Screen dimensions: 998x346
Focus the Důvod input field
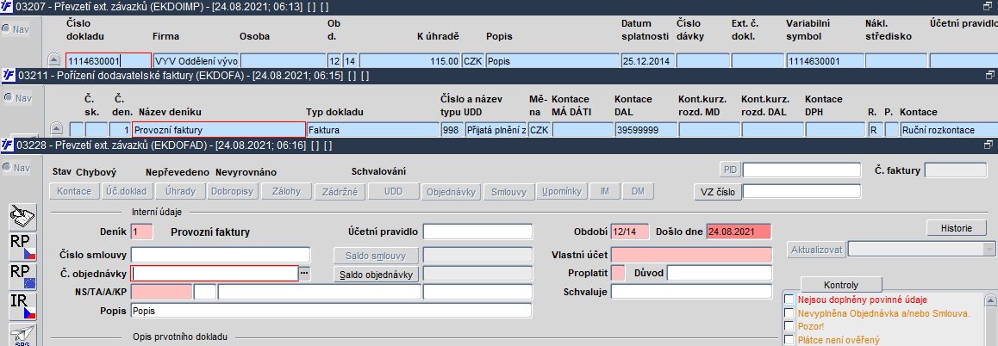(x=720, y=273)
